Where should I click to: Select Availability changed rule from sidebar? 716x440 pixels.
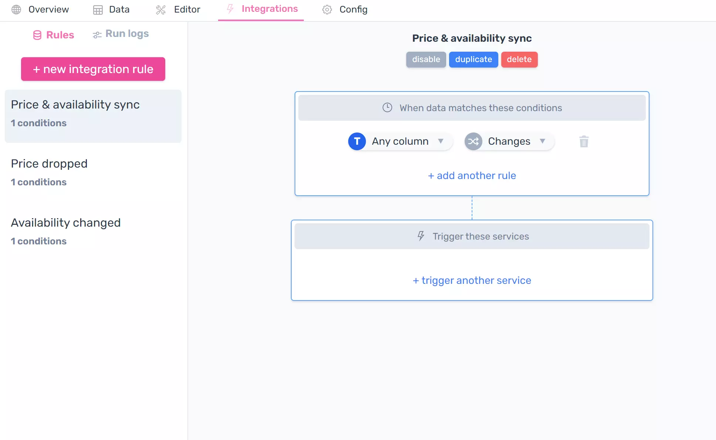click(x=65, y=222)
